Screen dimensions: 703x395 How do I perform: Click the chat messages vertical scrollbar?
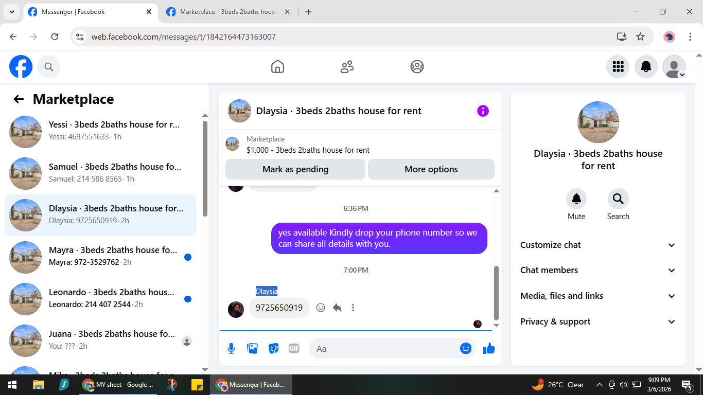click(496, 293)
